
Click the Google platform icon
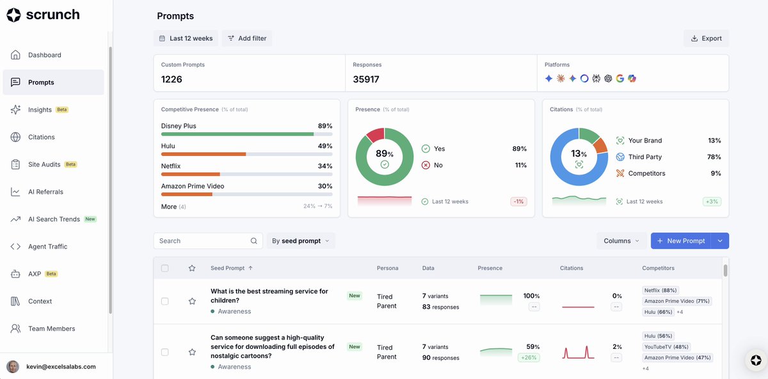point(620,79)
